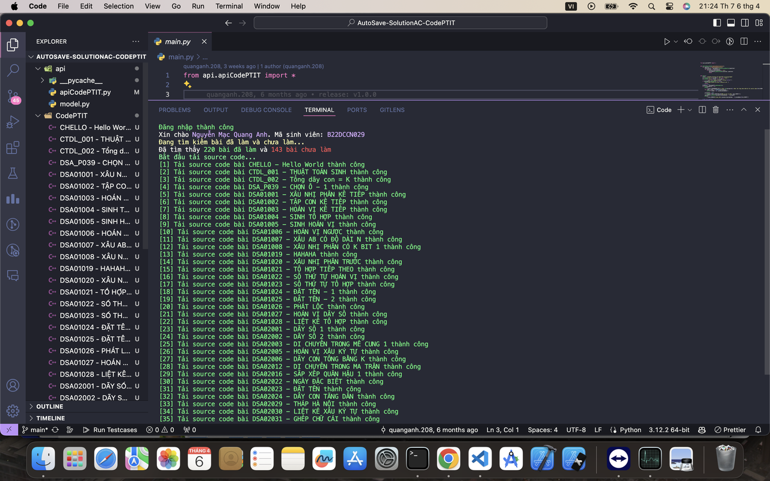Open the Accounts icon in activity bar
Image resolution: width=770 pixels, height=481 pixels.
(x=13, y=385)
